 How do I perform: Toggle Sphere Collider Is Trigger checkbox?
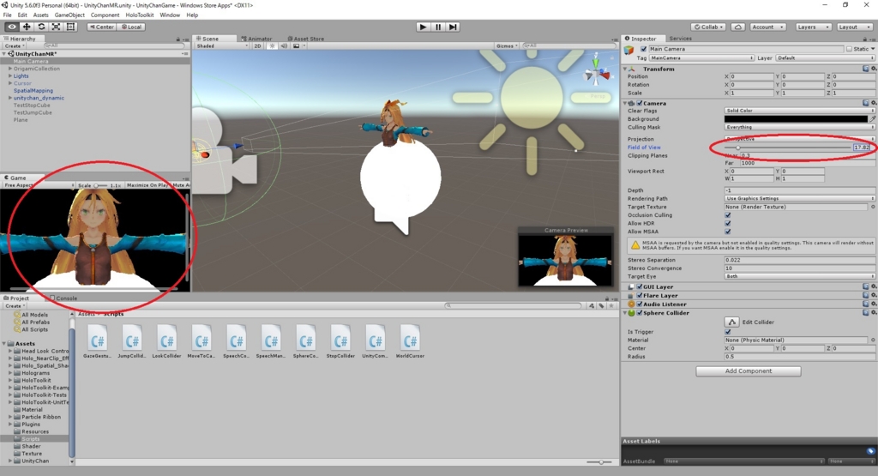[x=728, y=332]
